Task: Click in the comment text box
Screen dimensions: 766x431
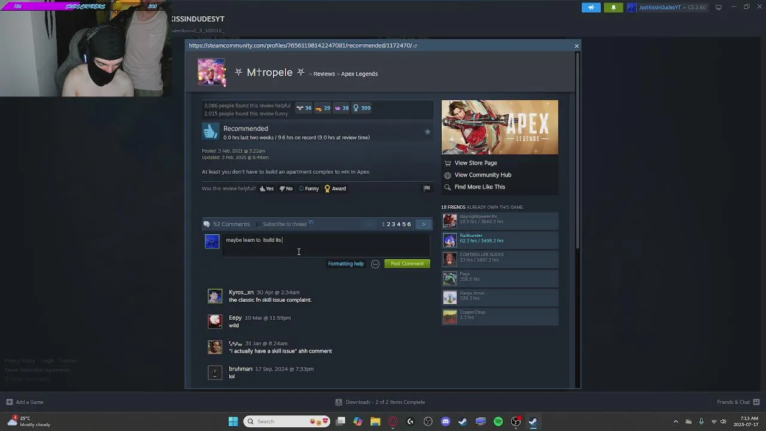Action: pos(326,244)
